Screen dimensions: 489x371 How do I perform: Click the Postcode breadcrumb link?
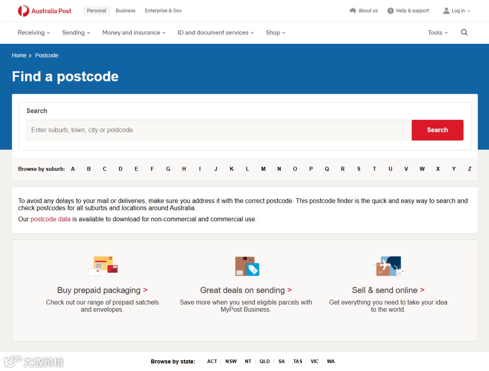point(47,56)
